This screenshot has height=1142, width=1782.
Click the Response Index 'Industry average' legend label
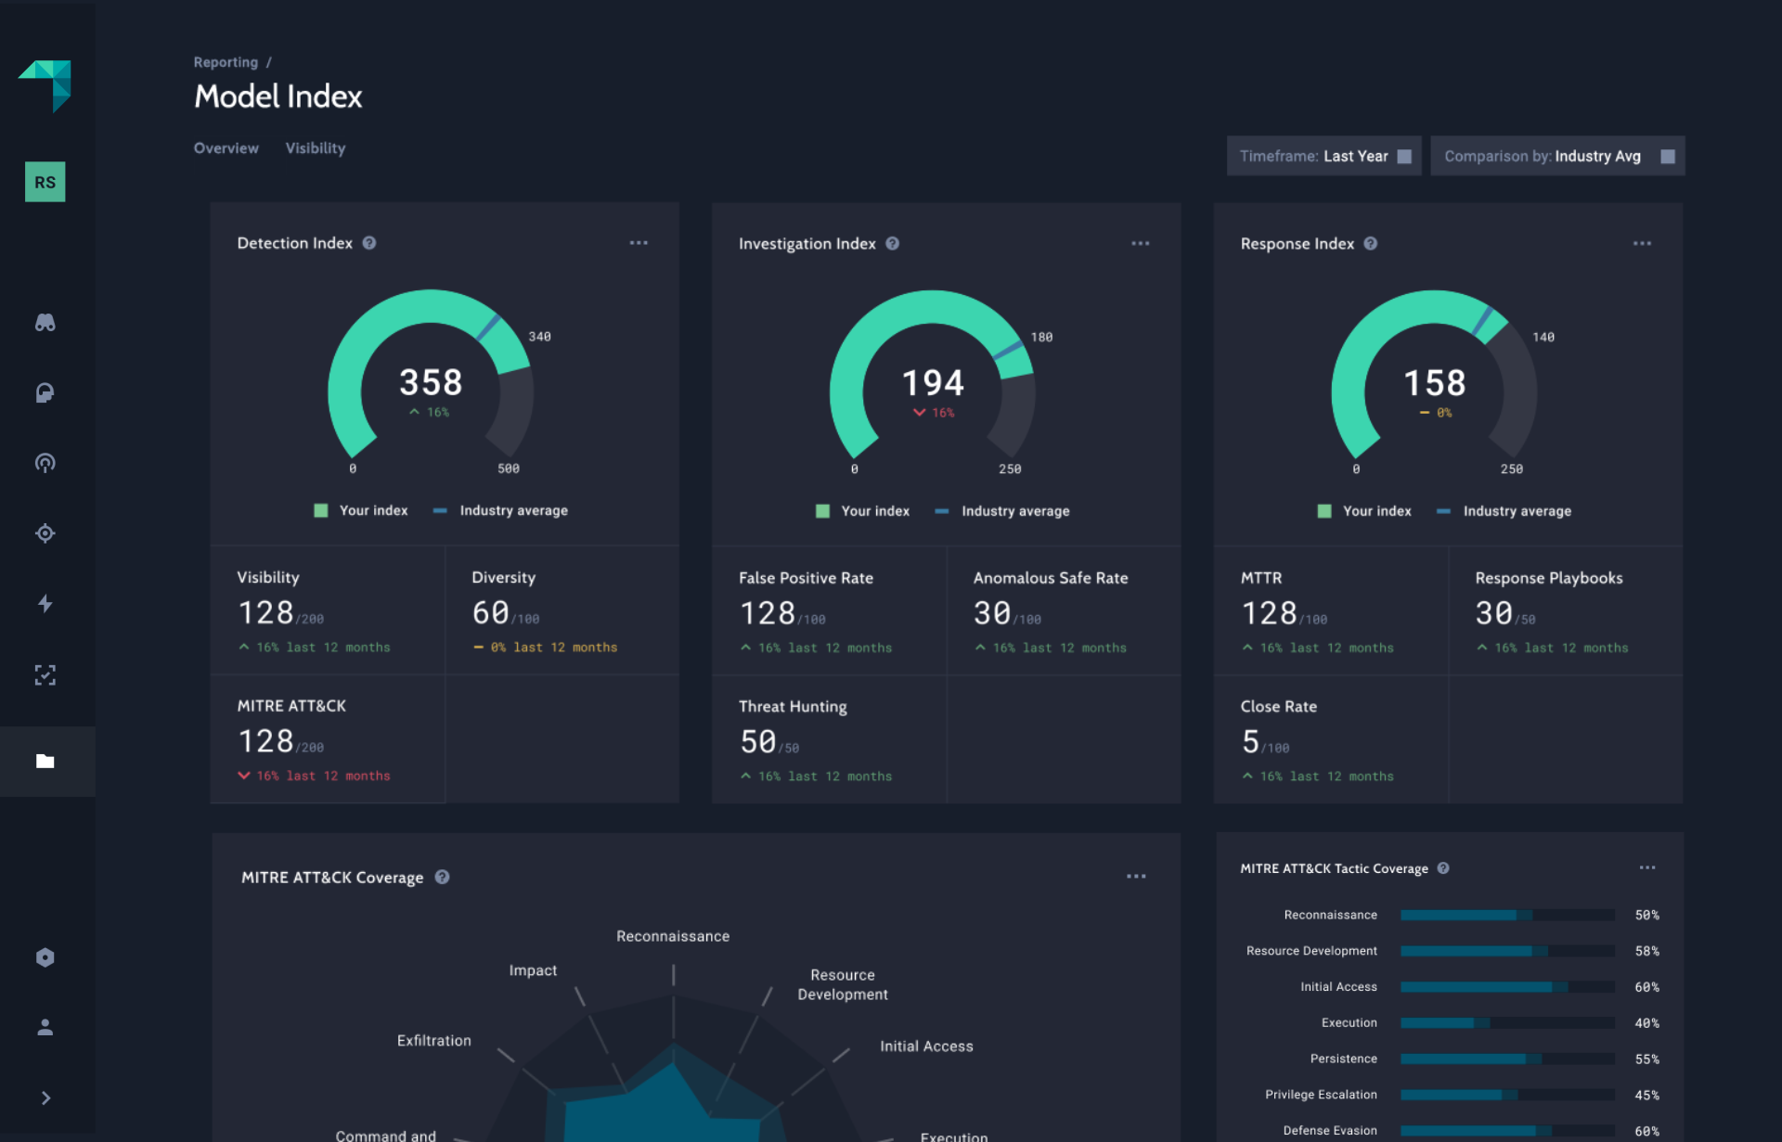[1517, 511]
